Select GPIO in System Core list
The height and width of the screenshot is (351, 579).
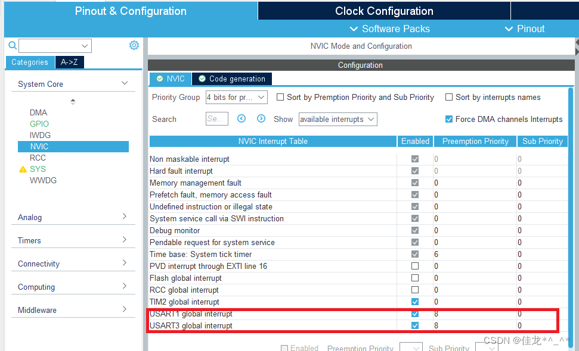[x=39, y=124]
